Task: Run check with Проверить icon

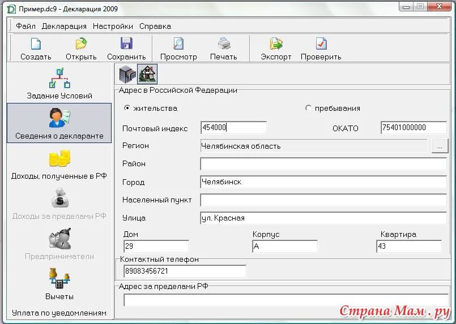Action: [321, 44]
